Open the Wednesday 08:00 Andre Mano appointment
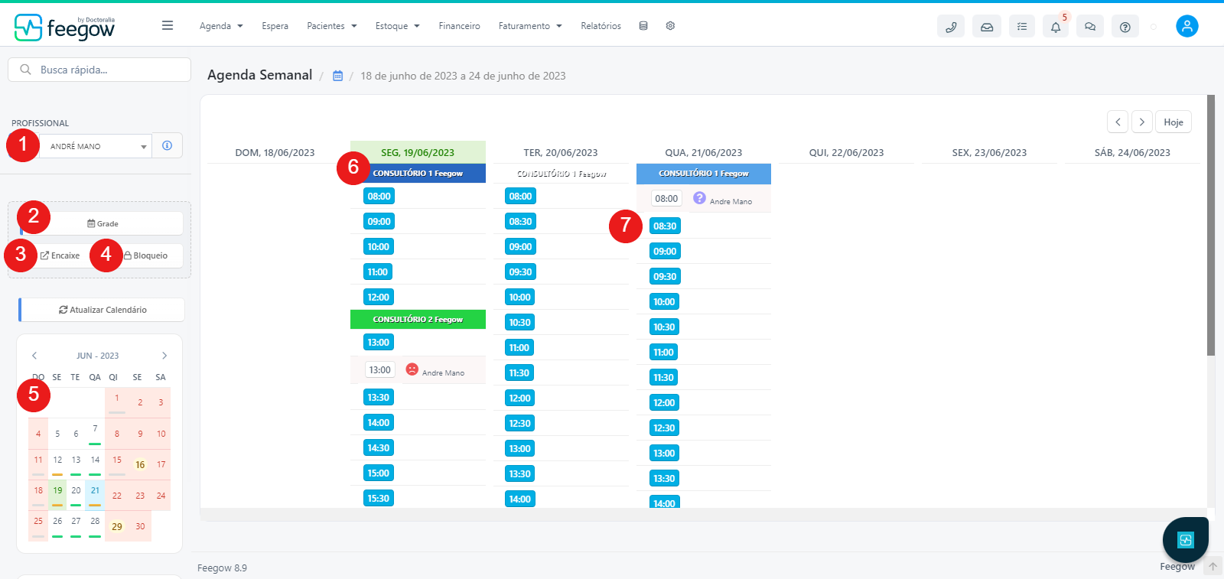This screenshot has width=1224, height=579. coord(704,199)
